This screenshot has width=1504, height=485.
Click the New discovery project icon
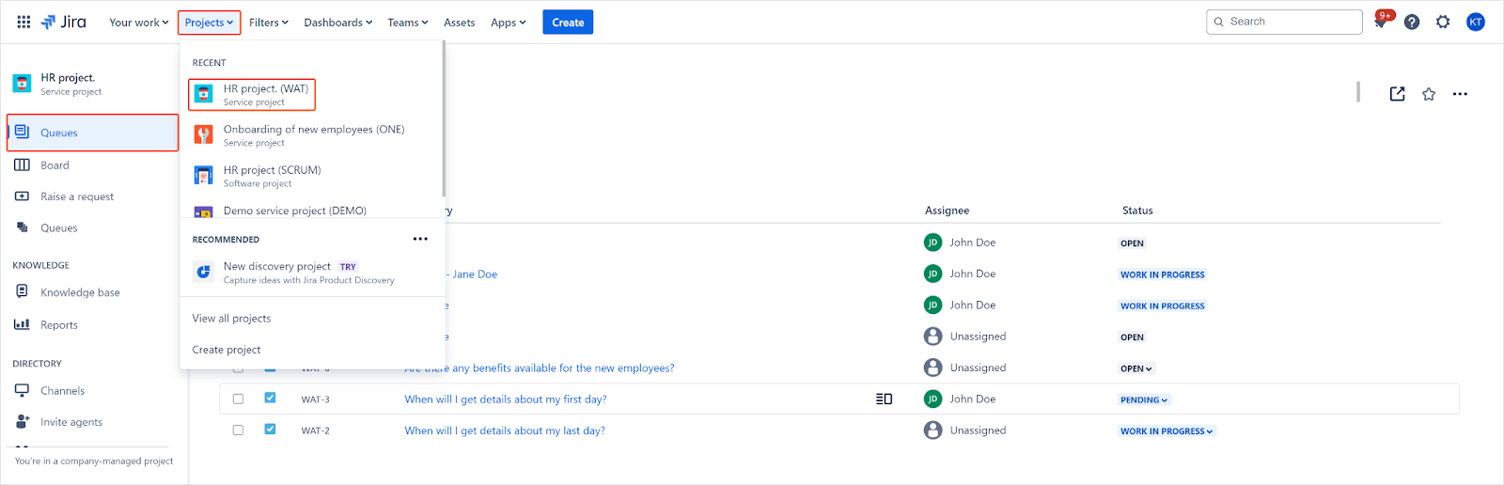click(203, 273)
